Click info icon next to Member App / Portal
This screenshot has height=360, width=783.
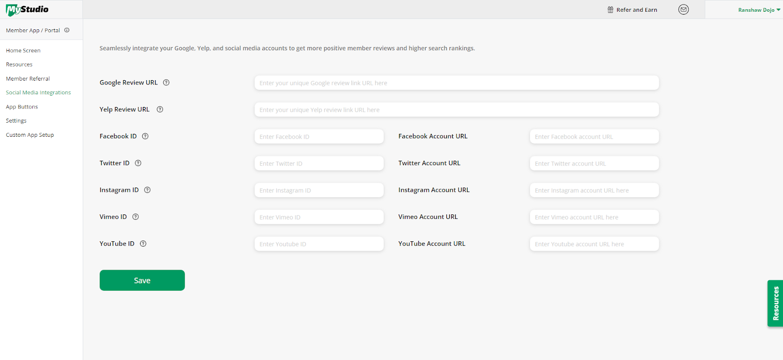67,30
